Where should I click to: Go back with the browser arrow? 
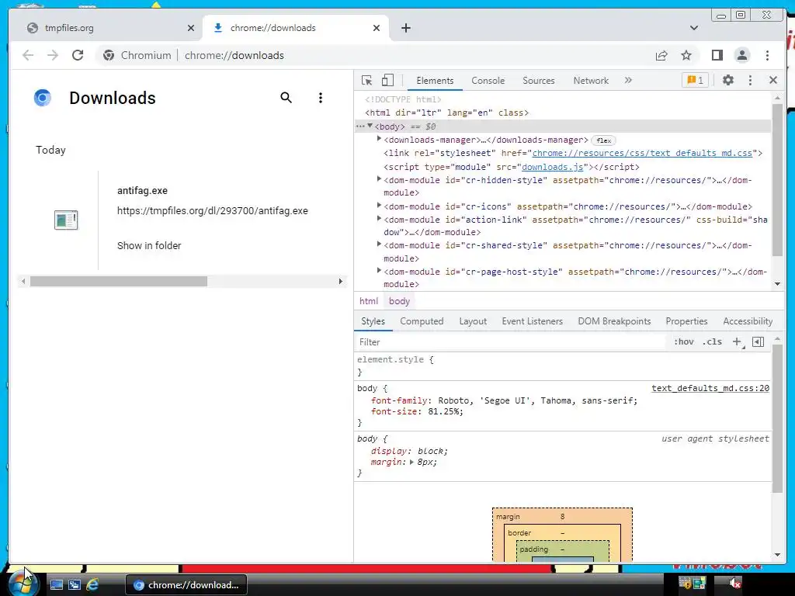[x=28, y=55]
